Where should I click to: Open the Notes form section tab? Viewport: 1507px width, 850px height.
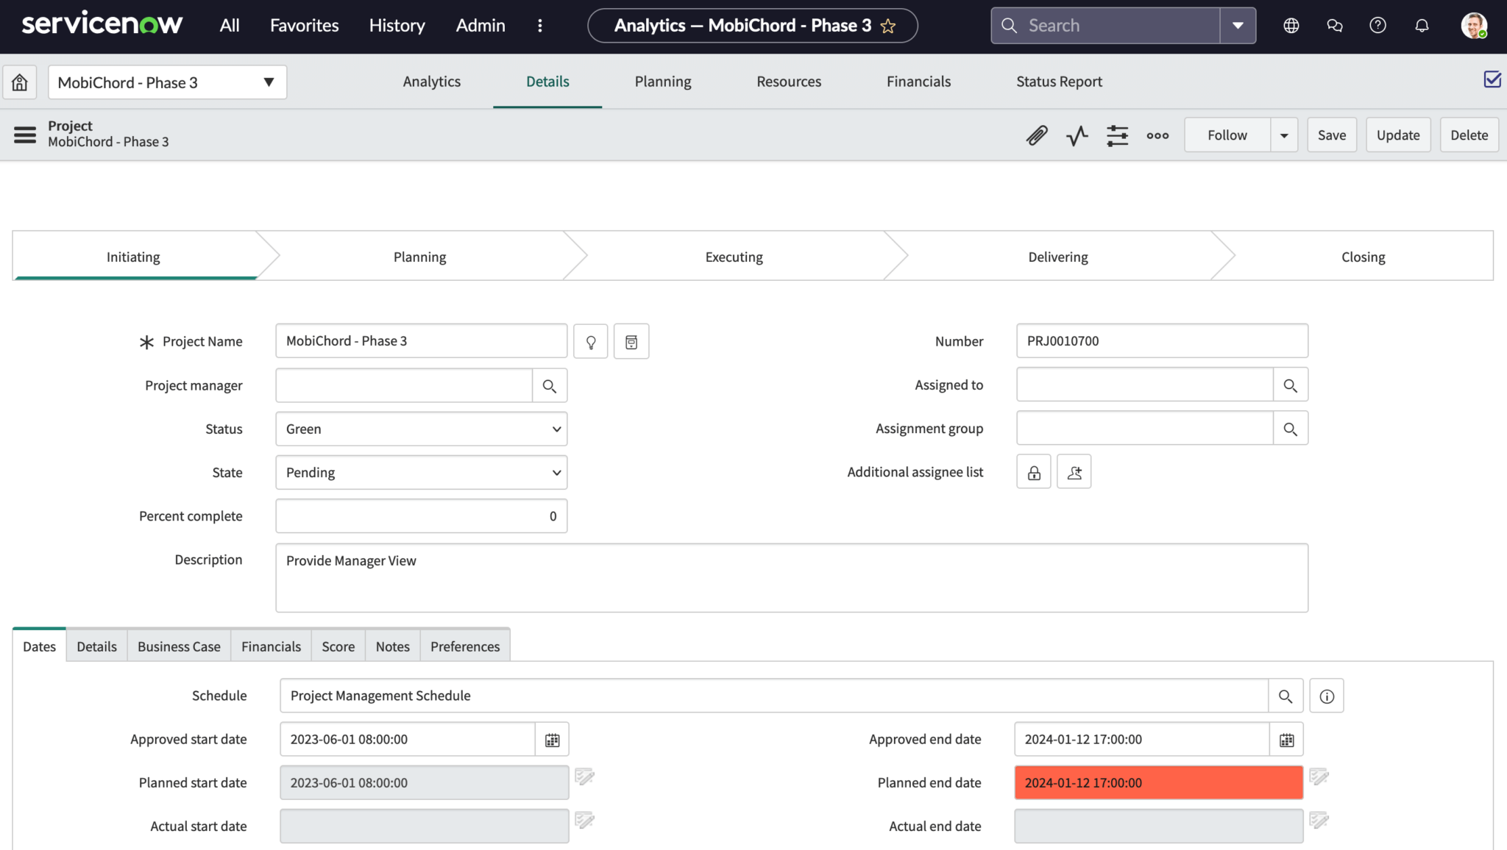(x=393, y=646)
